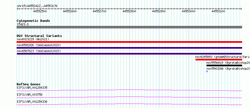Click ruler position 44553100

tap(218, 11)
